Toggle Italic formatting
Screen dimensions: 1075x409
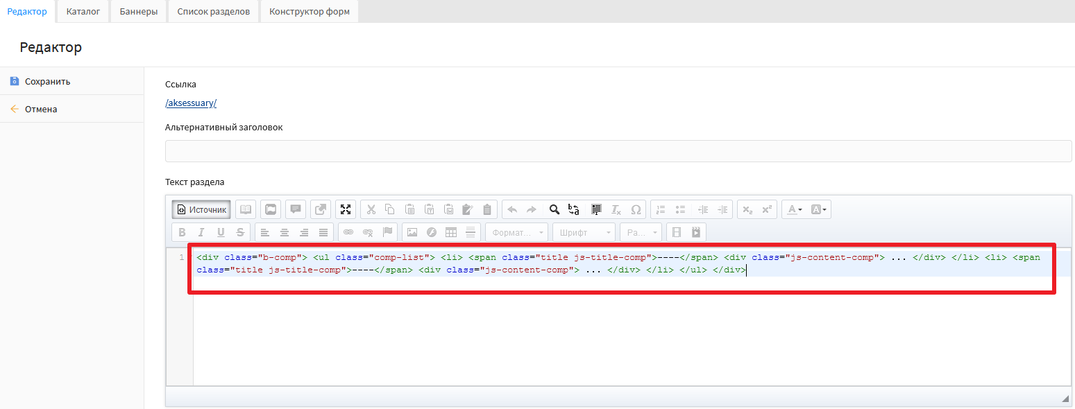201,232
